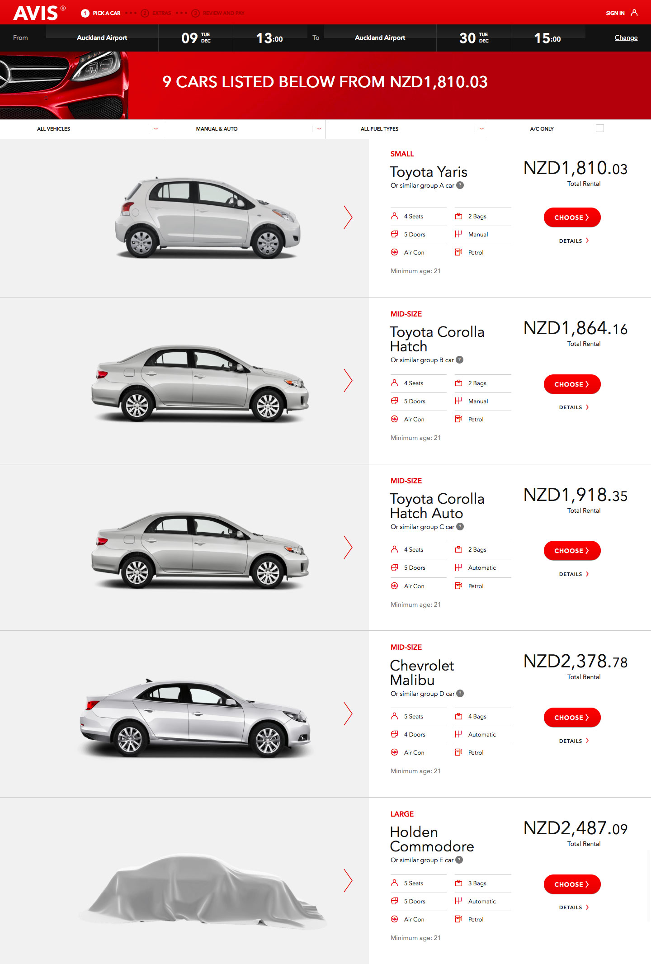Choose the Toyota Yaris rental

click(572, 217)
